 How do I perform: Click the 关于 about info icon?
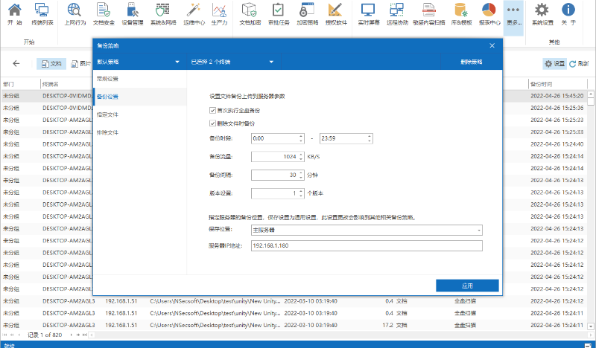point(568,14)
